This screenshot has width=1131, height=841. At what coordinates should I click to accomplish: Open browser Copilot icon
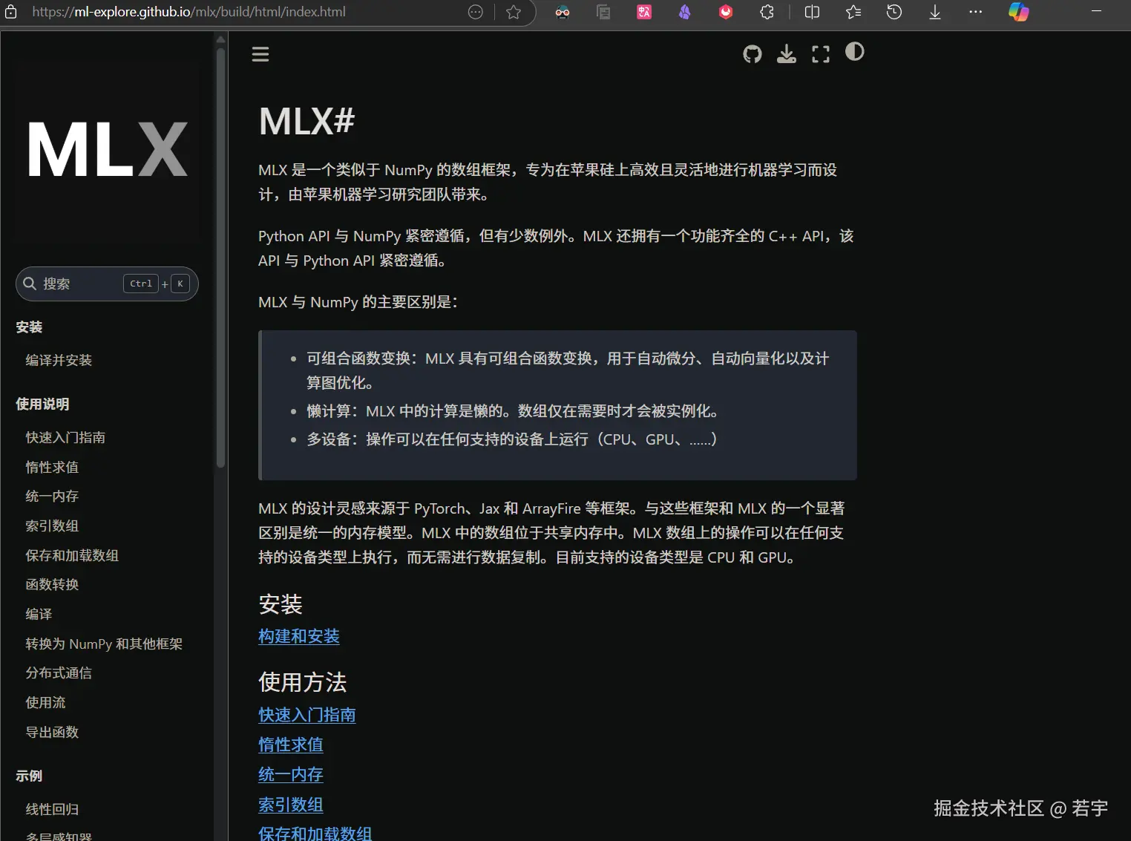click(1018, 12)
